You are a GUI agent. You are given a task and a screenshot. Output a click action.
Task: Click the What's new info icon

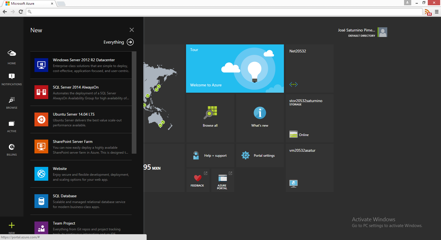pyautogui.click(x=260, y=113)
